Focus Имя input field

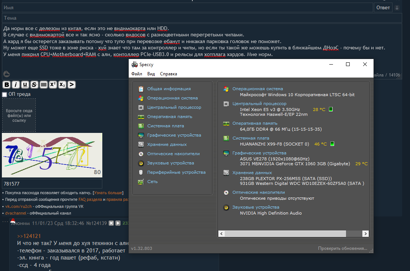pos(188,7)
